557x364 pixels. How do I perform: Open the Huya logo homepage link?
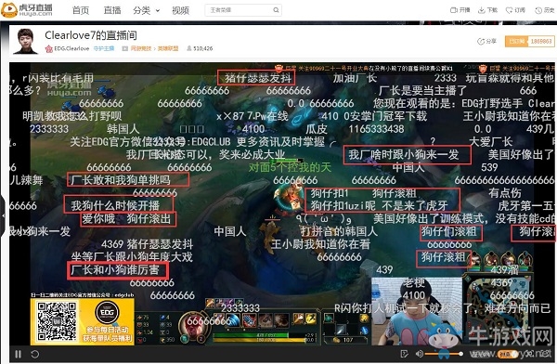point(27,9)
